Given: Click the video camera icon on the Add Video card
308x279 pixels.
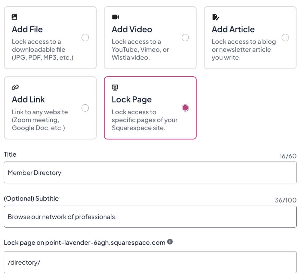Looking at the screenshot, I should click(115, 17).
